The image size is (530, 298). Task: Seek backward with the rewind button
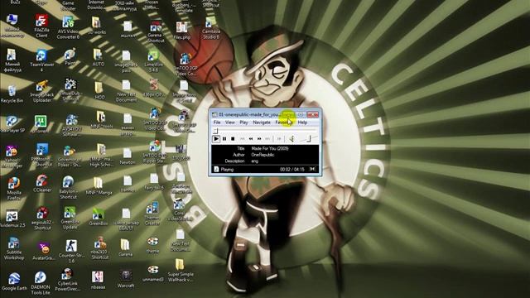(x=251, y=138)
